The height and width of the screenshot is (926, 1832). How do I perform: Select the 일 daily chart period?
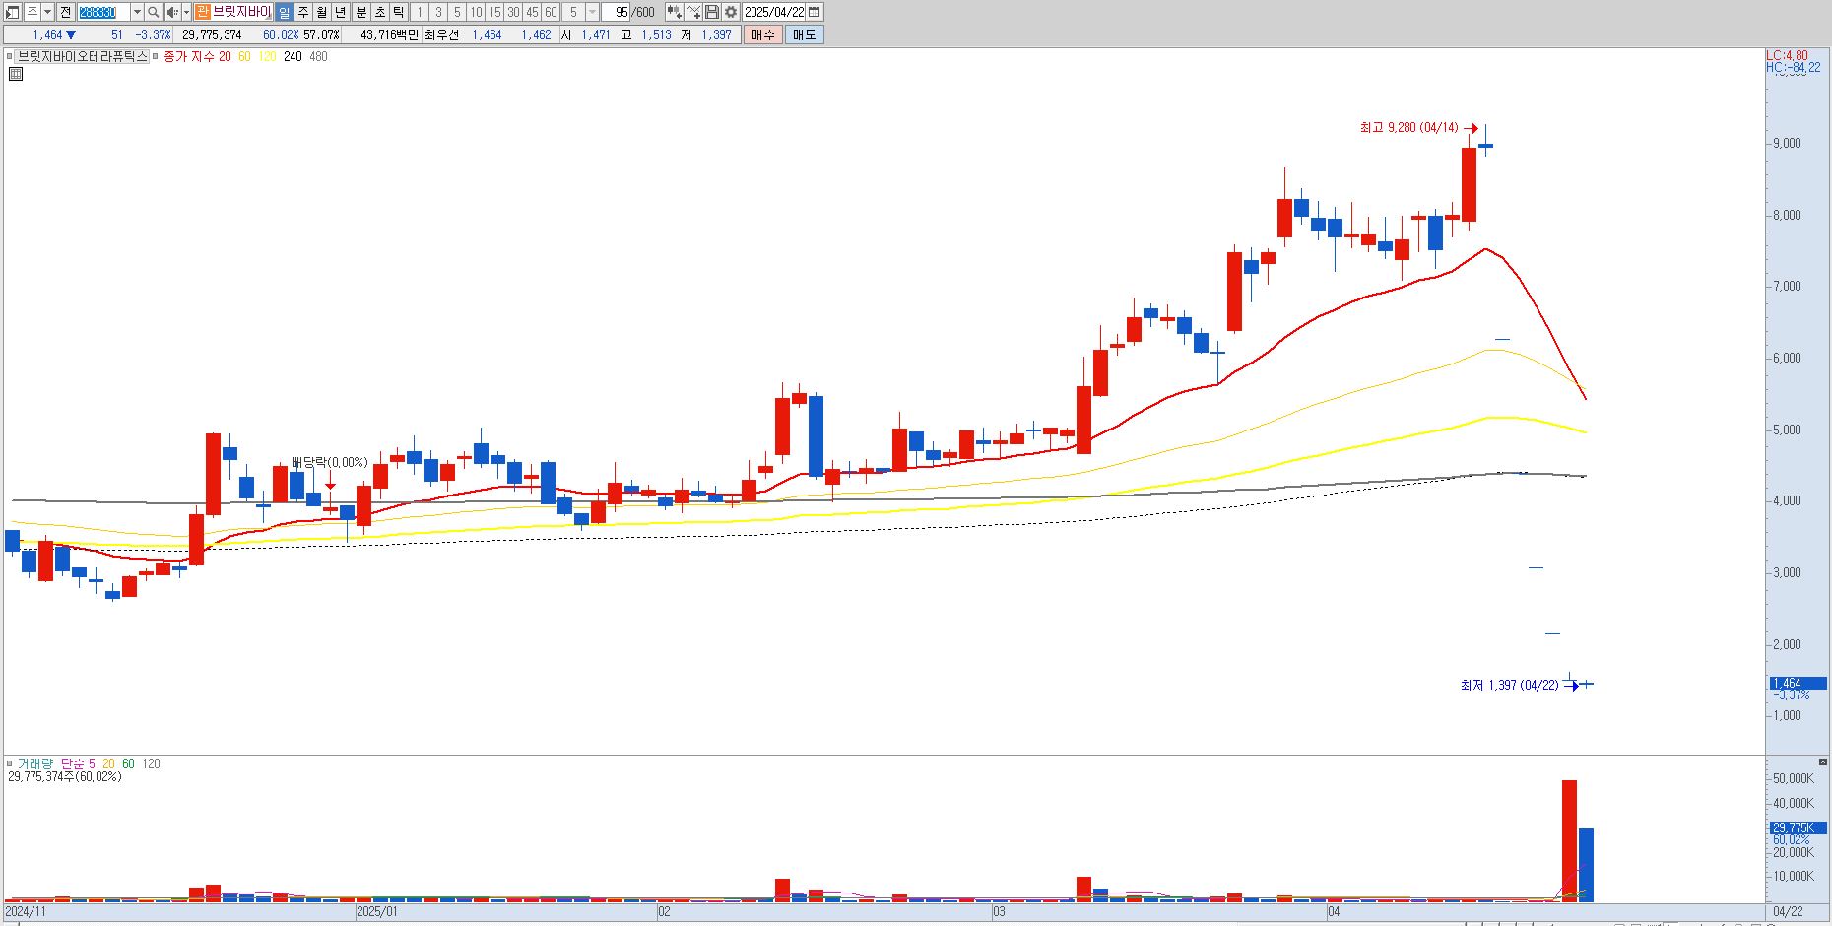[284, 12]
